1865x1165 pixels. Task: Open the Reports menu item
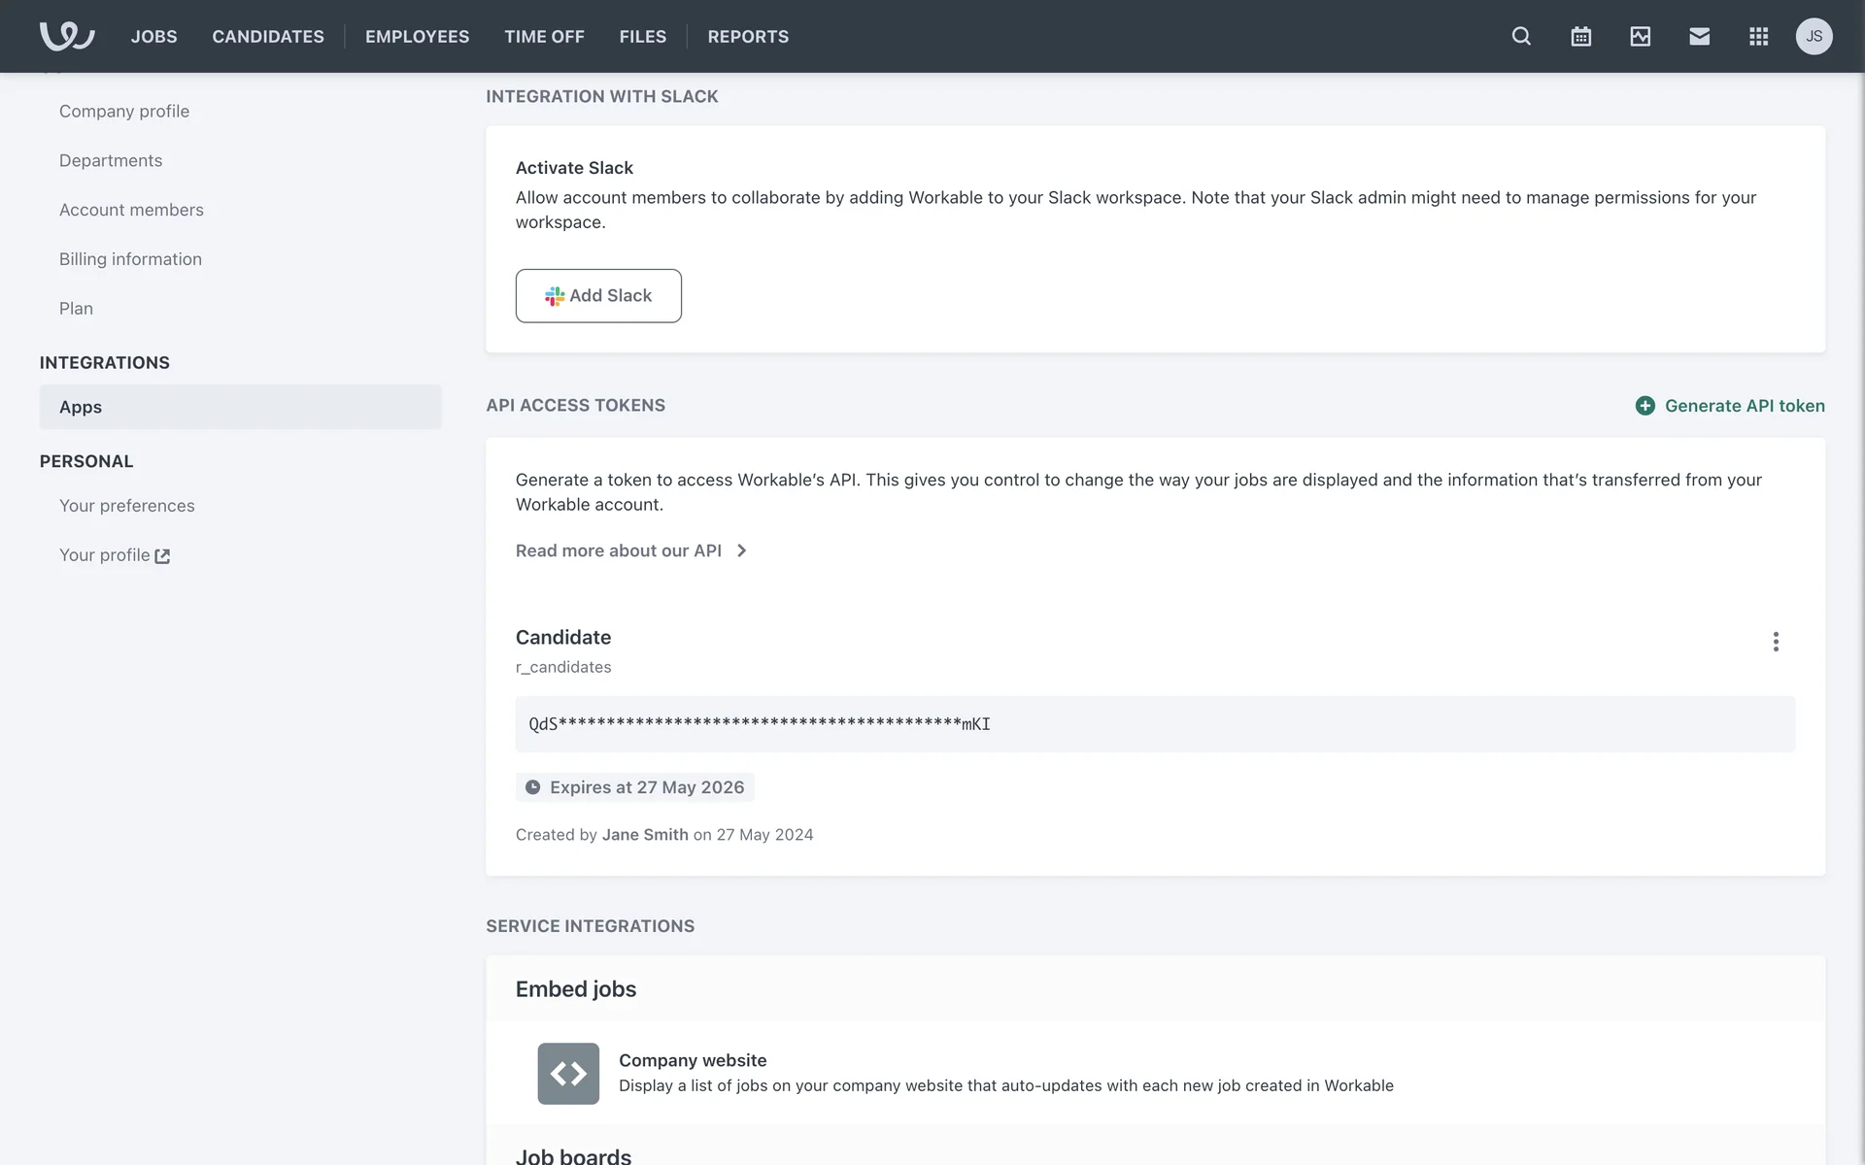(x=748, y=36)
